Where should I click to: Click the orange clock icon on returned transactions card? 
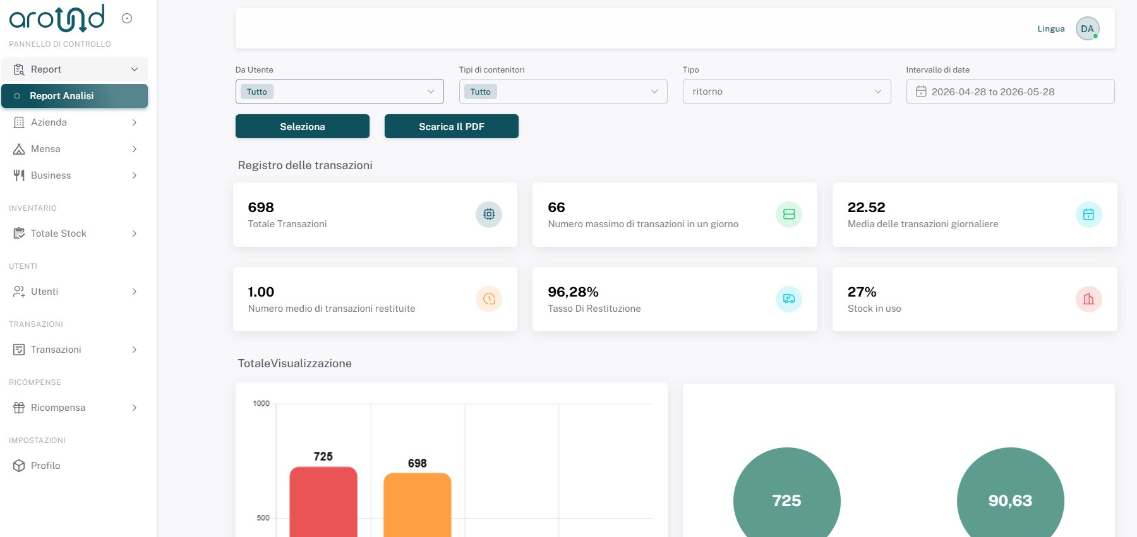[489, 299]
